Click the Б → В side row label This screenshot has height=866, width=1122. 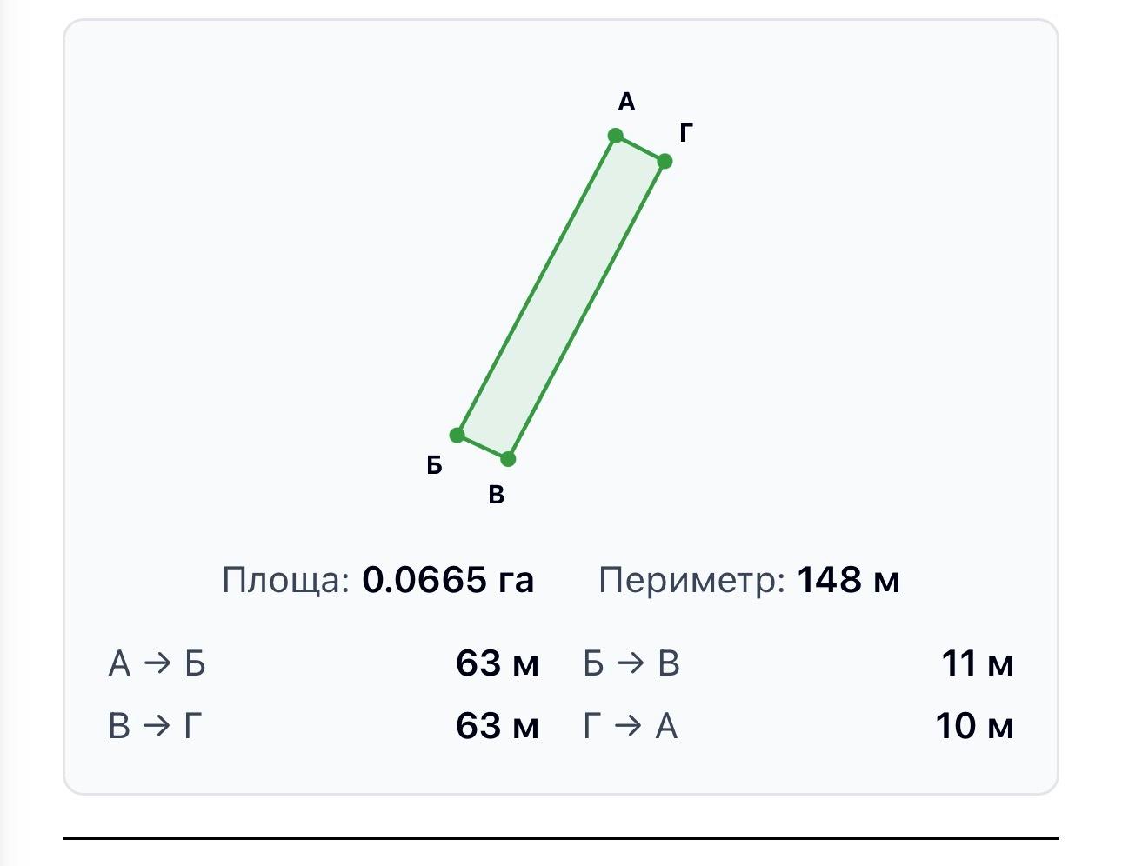tap(631, 663)
